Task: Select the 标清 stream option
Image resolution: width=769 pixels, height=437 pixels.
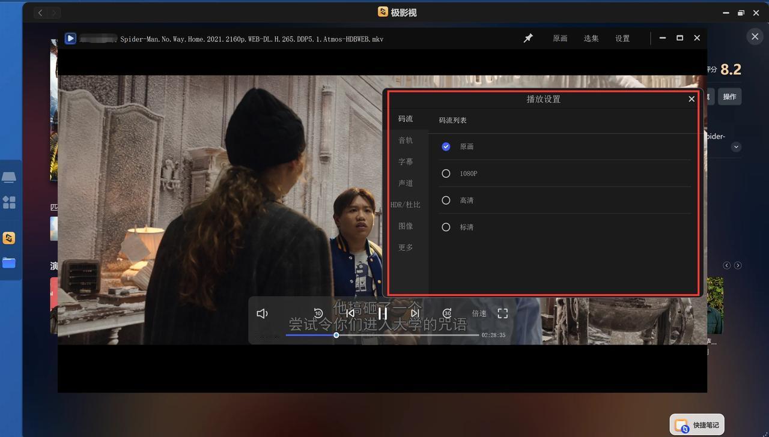Action: (446, 227)
